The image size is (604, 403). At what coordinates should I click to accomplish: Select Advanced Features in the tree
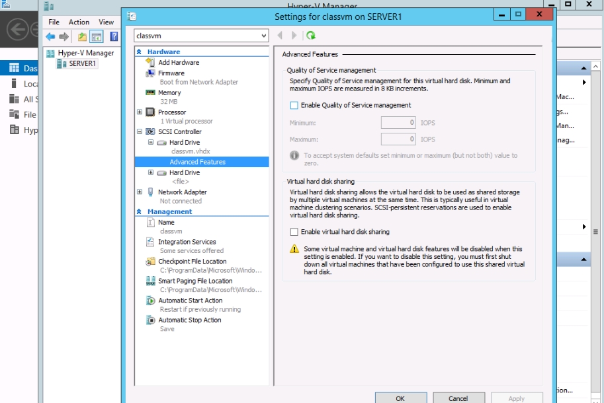click(x=202, y=162)
